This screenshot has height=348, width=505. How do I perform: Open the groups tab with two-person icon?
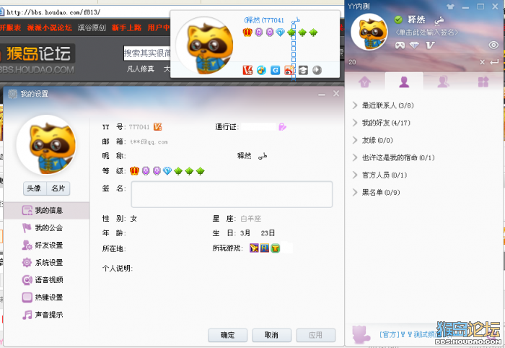[x=443, y=82]
